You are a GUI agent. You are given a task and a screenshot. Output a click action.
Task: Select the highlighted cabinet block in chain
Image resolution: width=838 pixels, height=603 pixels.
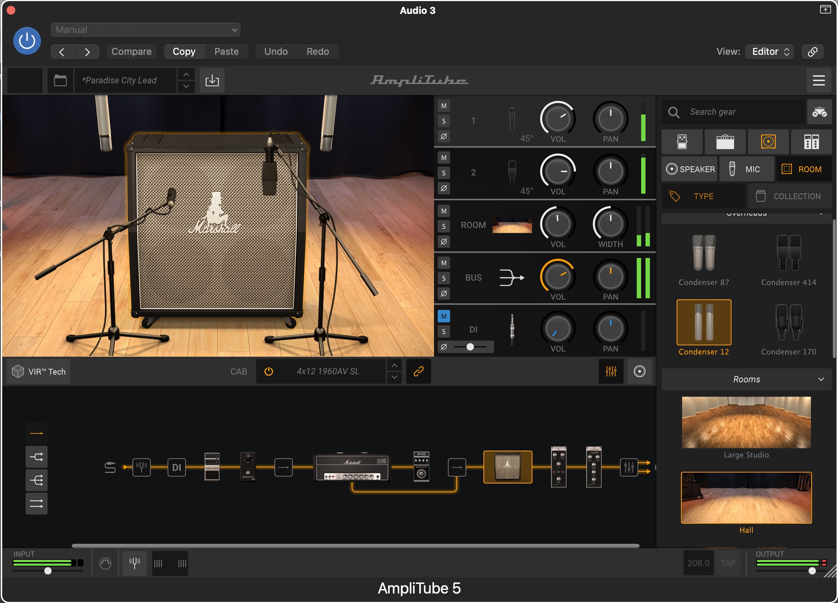508,467
